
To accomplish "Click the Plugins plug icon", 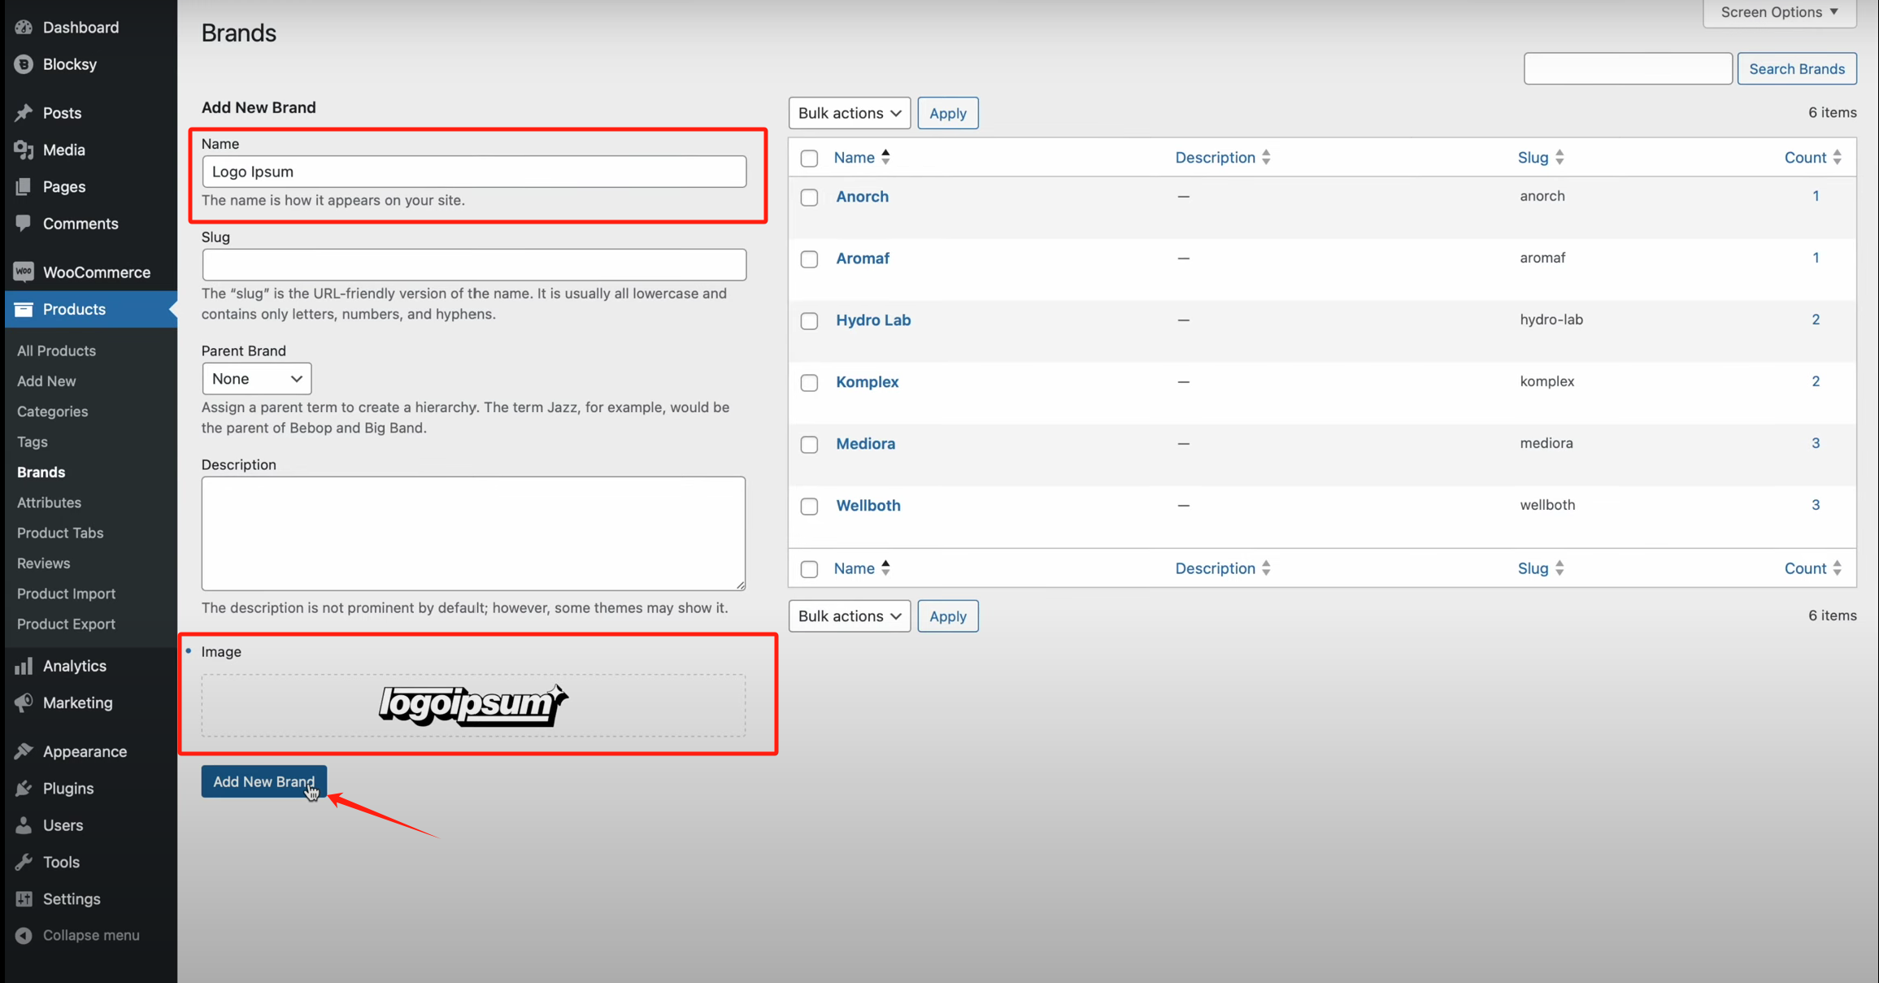I will pyautogui.click(x=24, y=788).
